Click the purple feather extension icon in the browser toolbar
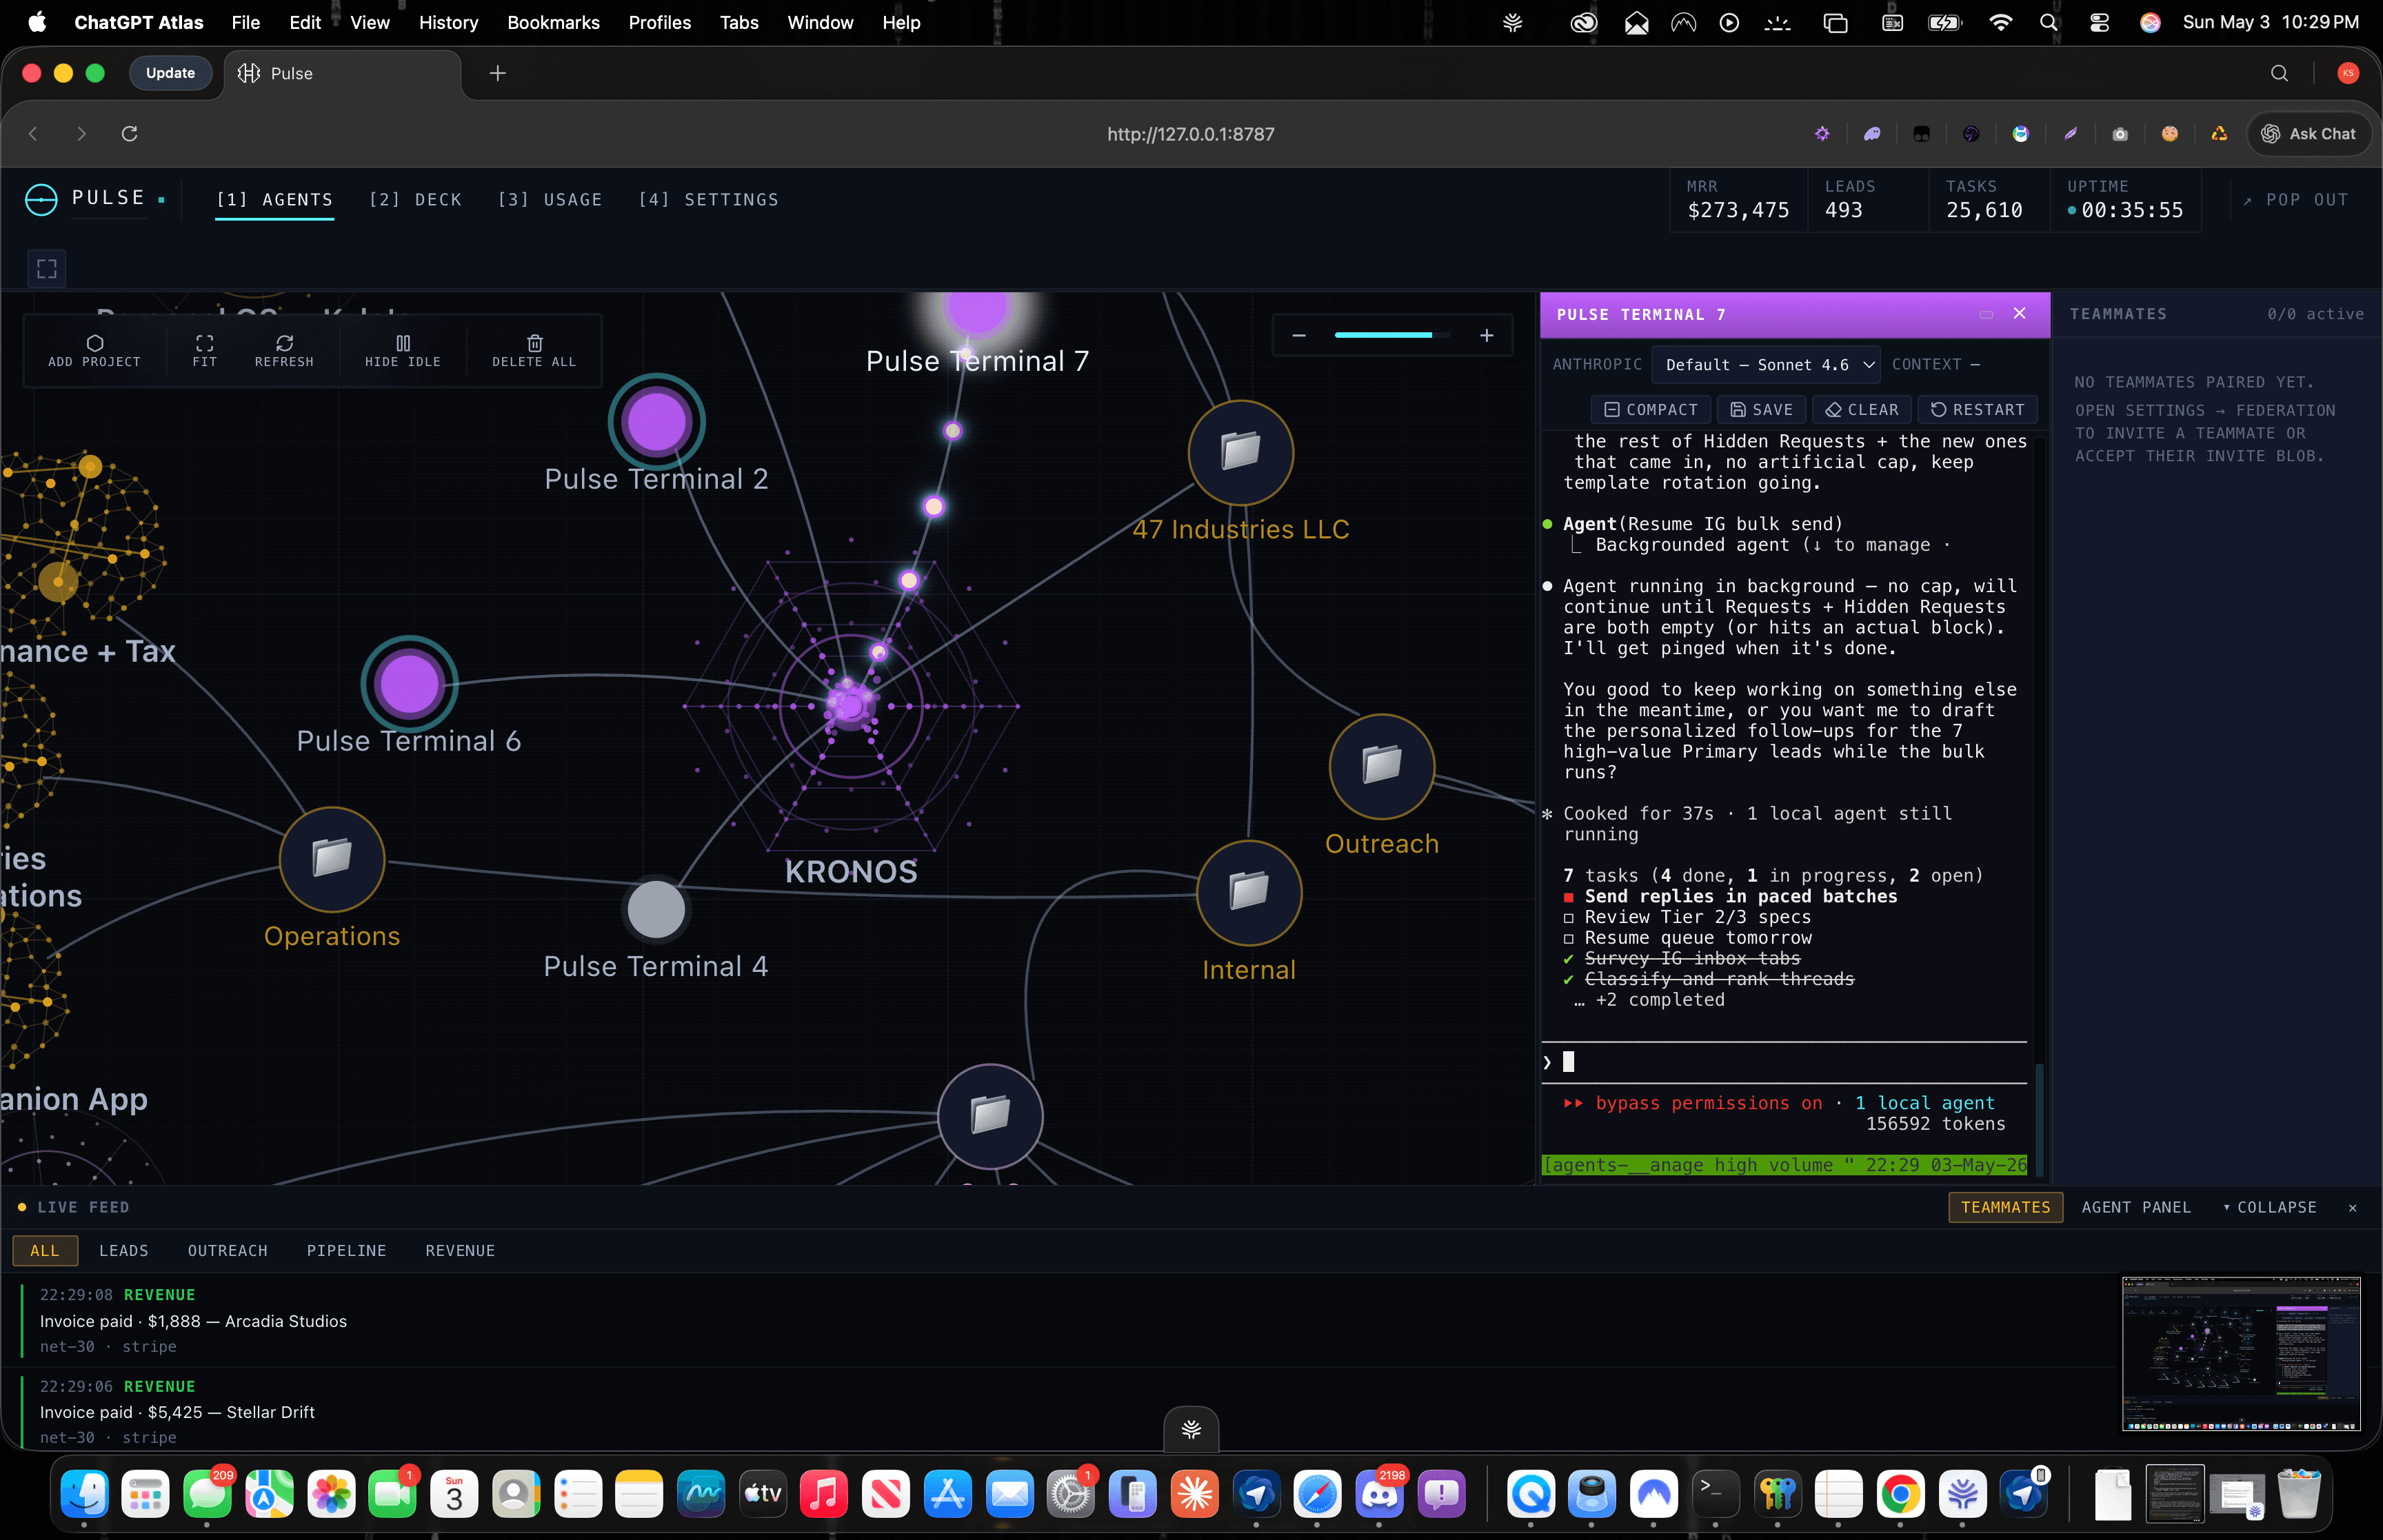 click(2070, 134)
